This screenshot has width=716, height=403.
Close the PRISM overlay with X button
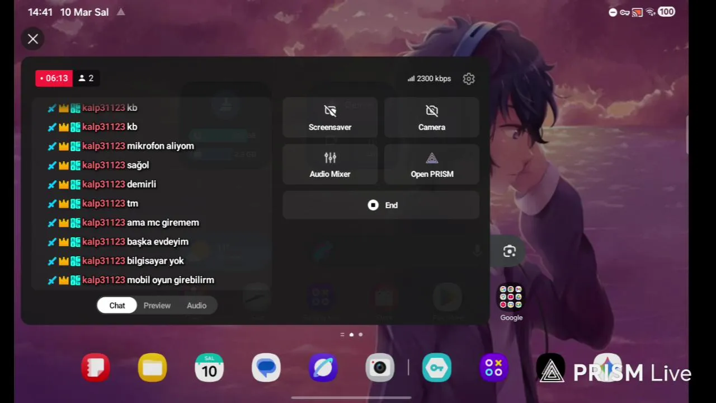(33, 39)
